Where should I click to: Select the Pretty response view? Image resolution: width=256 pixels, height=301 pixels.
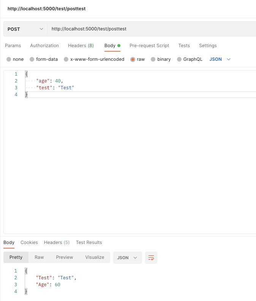tap(16, 257)
